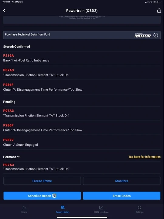Select stored code P219A Air-Fuel Ratio Imbalance
Screen dimensions: 164x219
click(x=82, y=58)
